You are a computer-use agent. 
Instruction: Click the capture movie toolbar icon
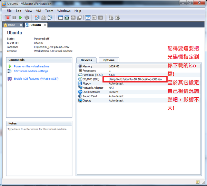click(111, 18)
